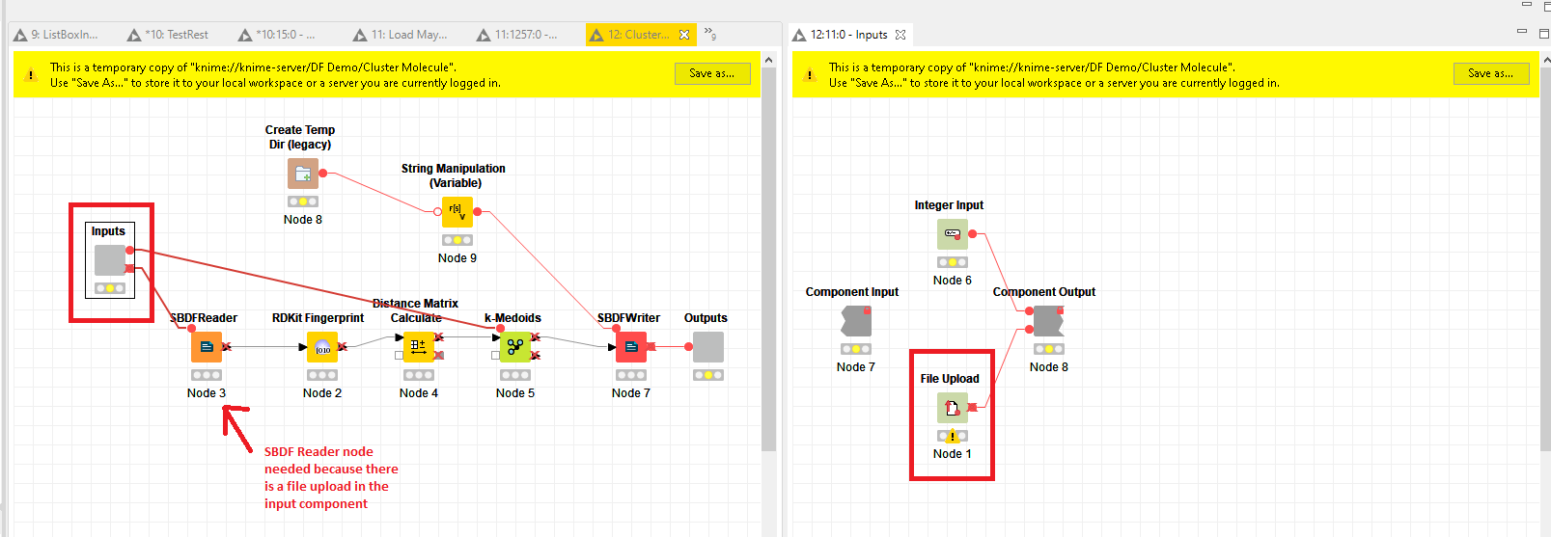Switch to the 9: ListBoxIn... tab
Screen dimensions: 1551x537
point(56,35)
